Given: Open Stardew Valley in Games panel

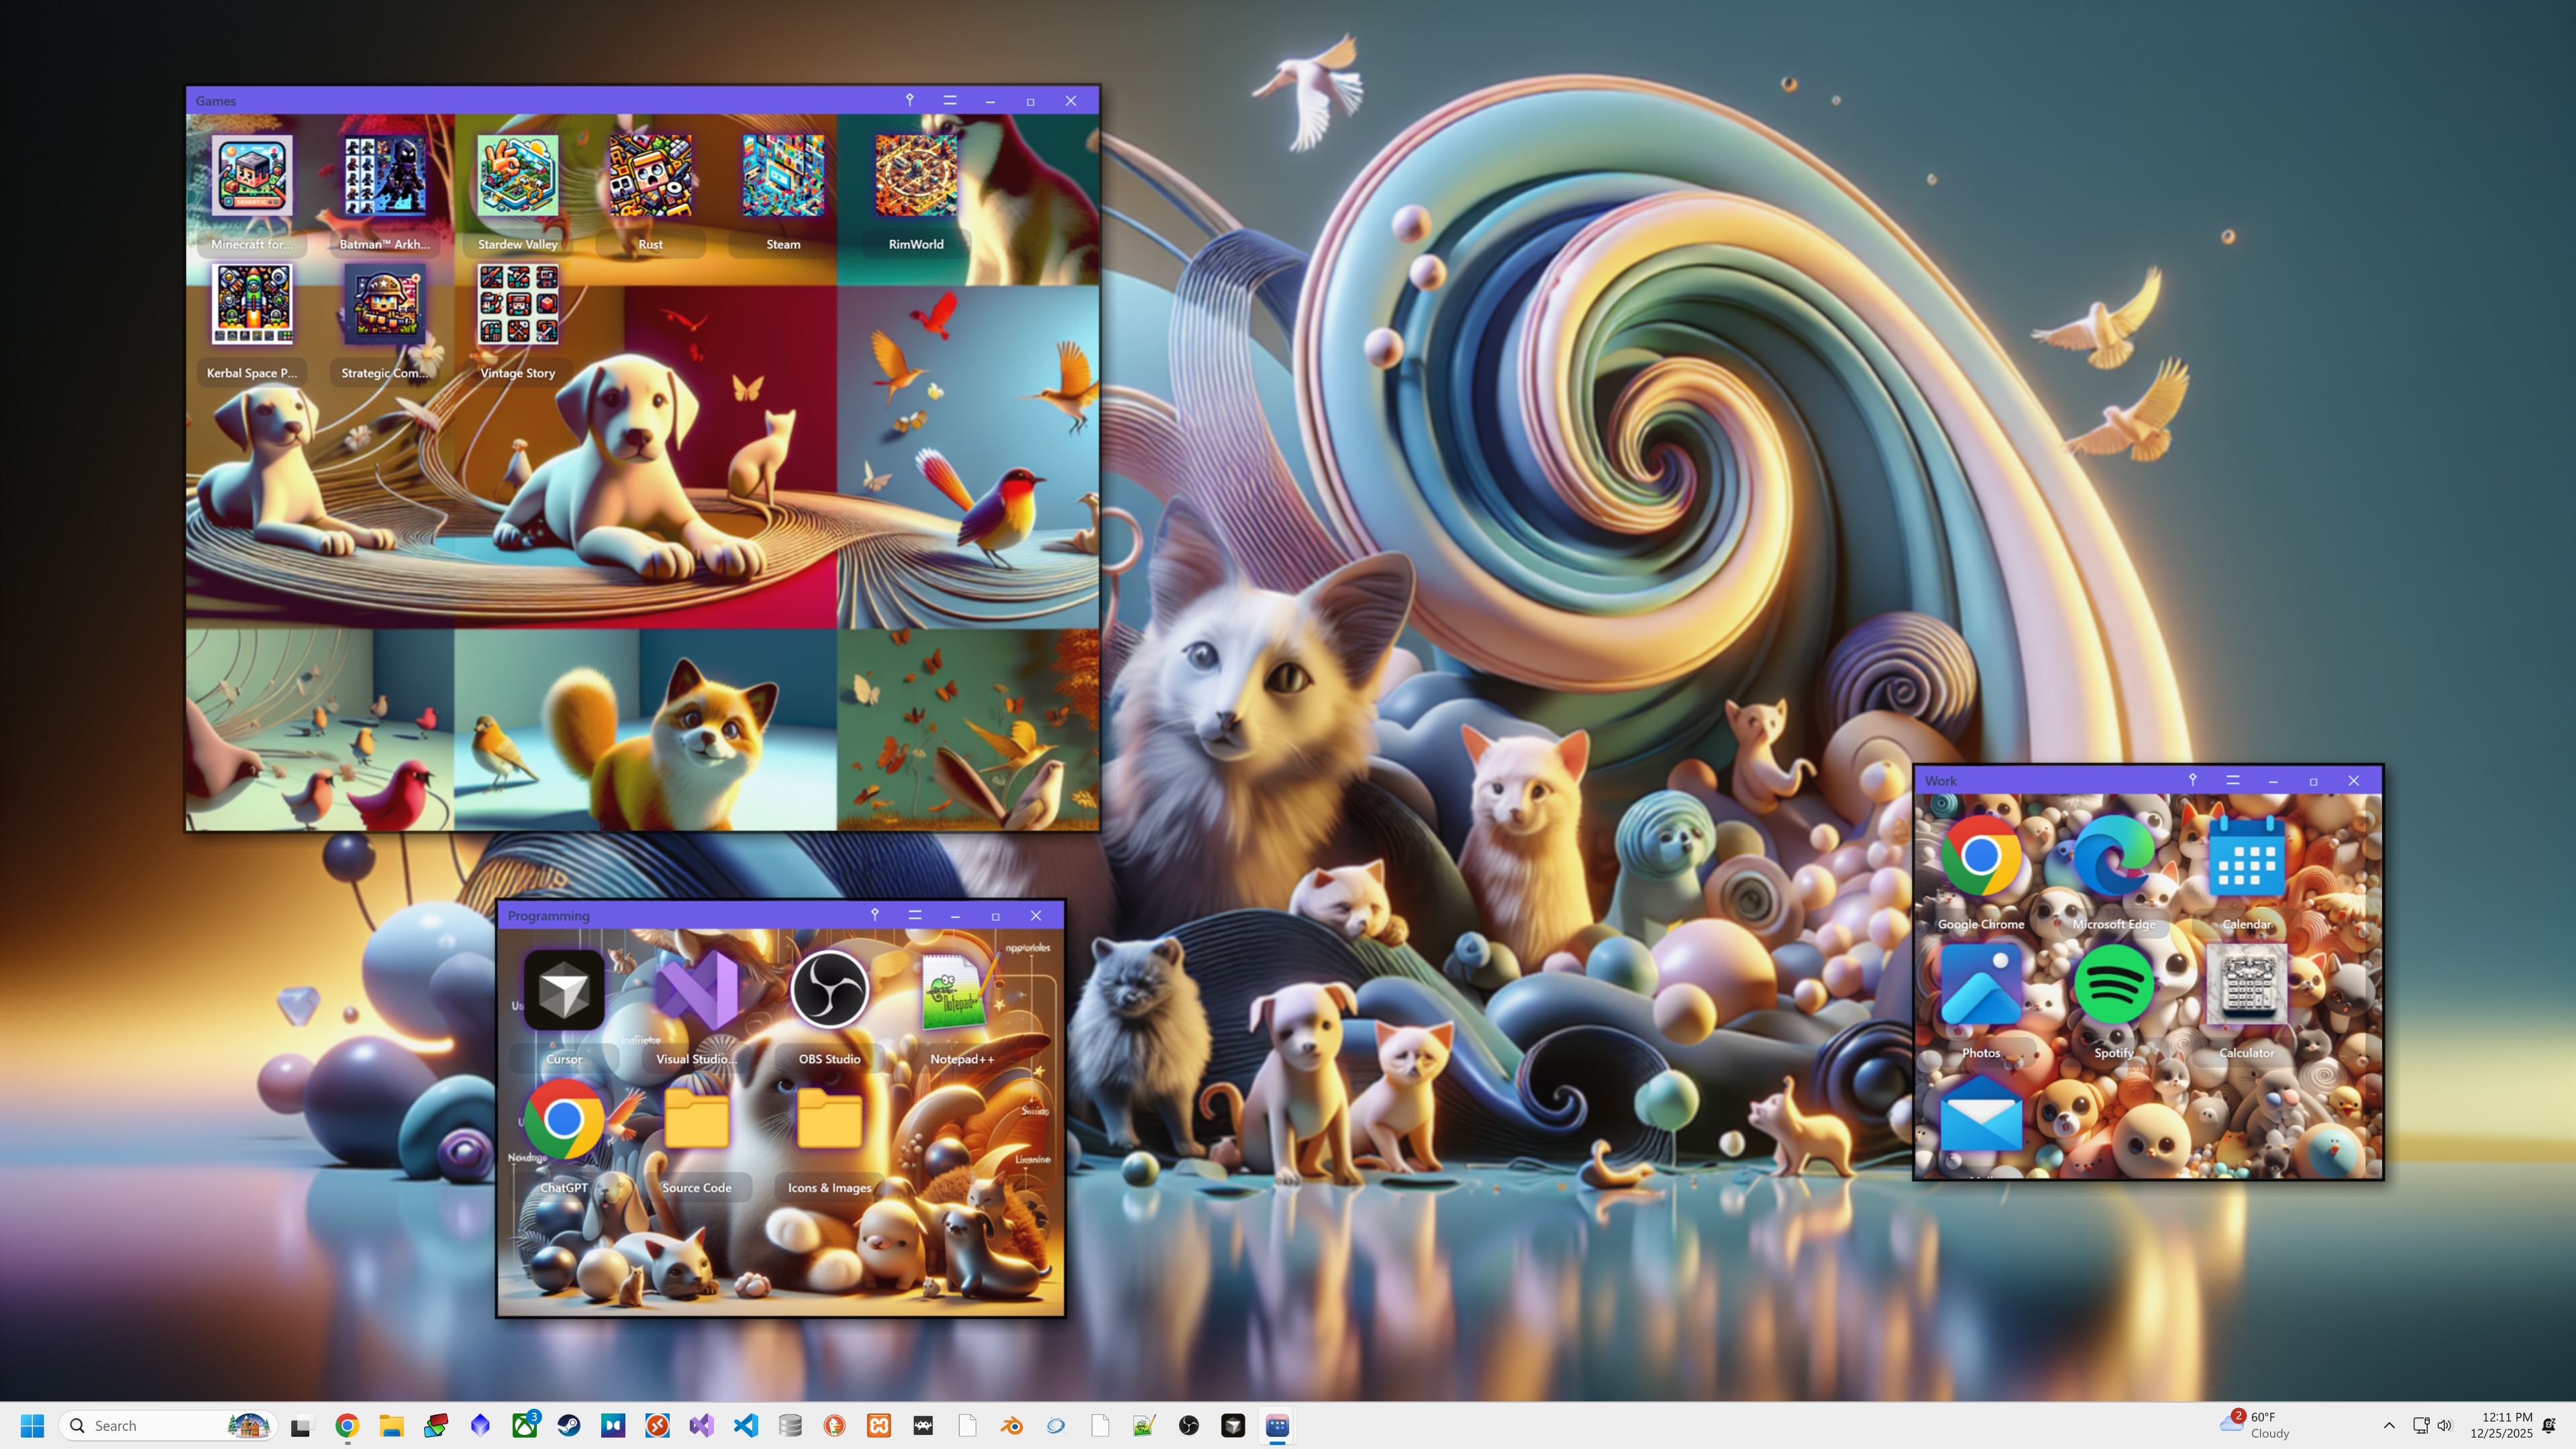Looking at the screenshot, I should click(x=517, y=177).
